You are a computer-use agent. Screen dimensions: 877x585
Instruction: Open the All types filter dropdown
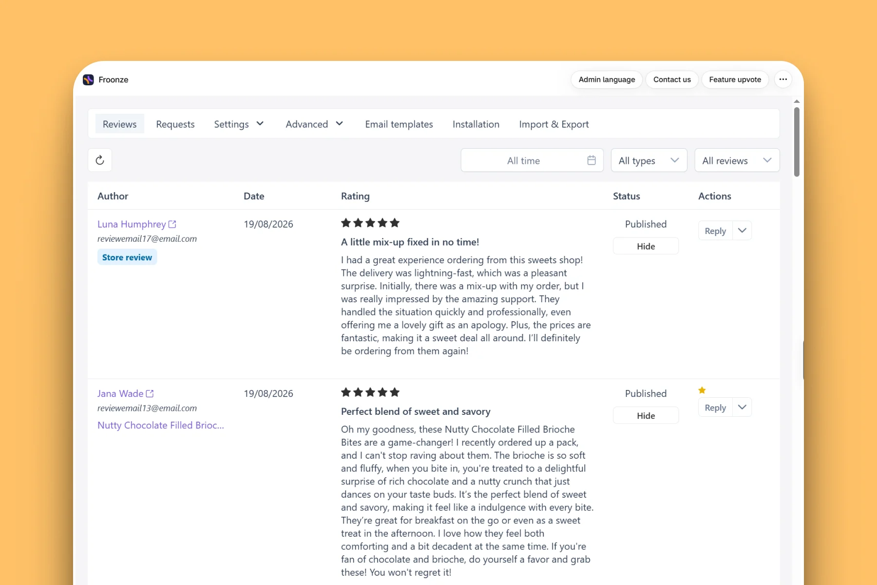click(x=649, y=160)
